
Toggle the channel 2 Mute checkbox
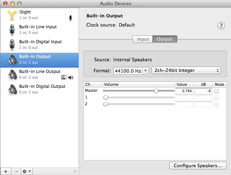[216, 105]
